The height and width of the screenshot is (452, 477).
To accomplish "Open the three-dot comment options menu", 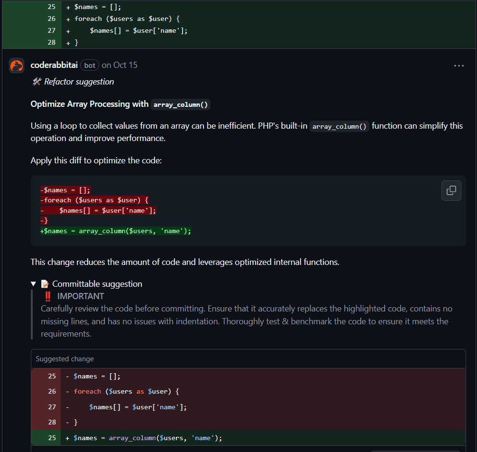I will click(x=459, y=66).
